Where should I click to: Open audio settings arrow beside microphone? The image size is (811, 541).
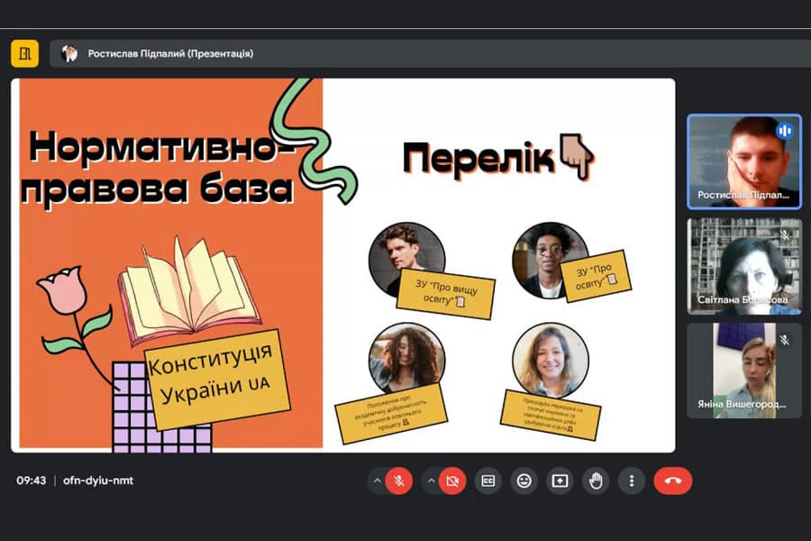(377, 481)
